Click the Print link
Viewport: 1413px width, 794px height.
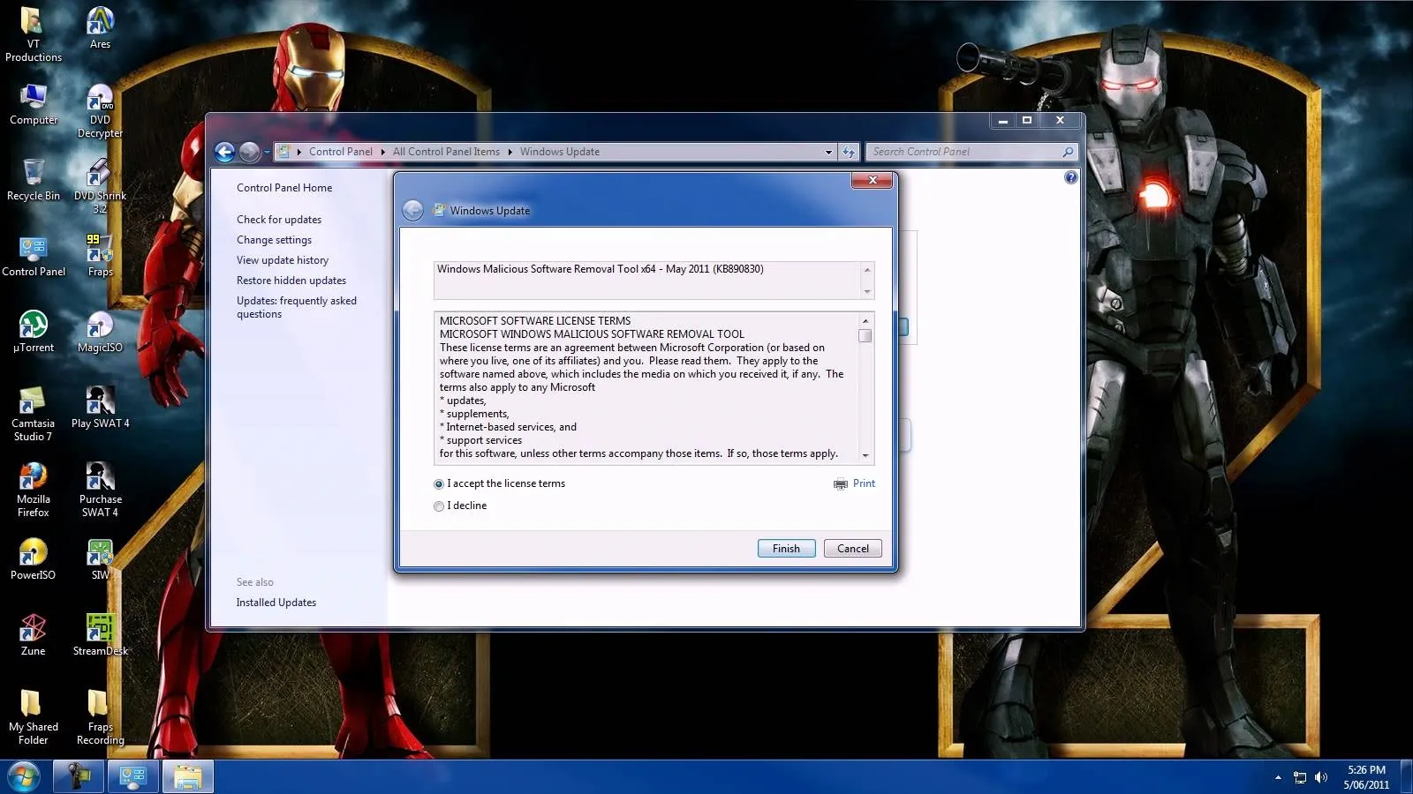coord(864,483)
